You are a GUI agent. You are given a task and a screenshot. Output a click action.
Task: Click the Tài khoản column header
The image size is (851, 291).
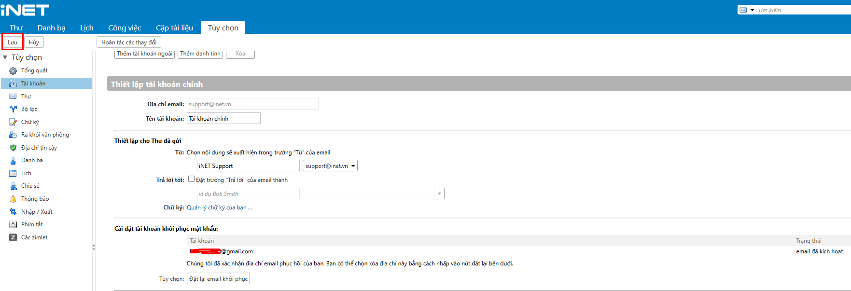[x=202, y=241]
